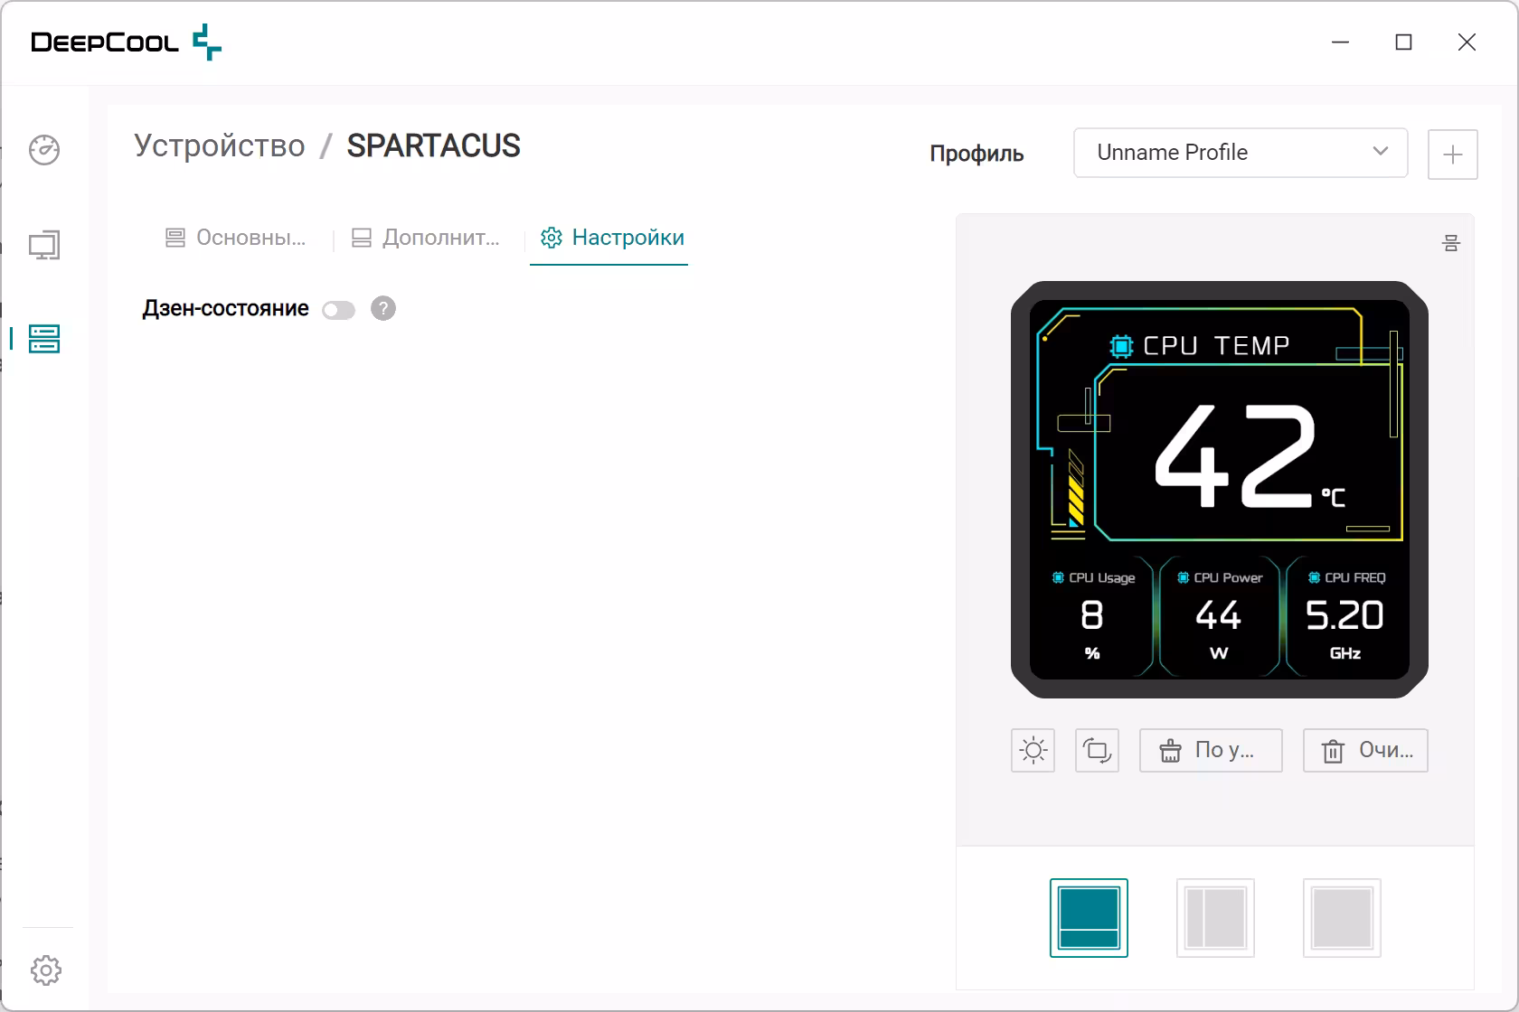Screen dimensions: 1519x1012
Task: Select the single full-screen layout thumbnail
Action: click(1342, 918)
